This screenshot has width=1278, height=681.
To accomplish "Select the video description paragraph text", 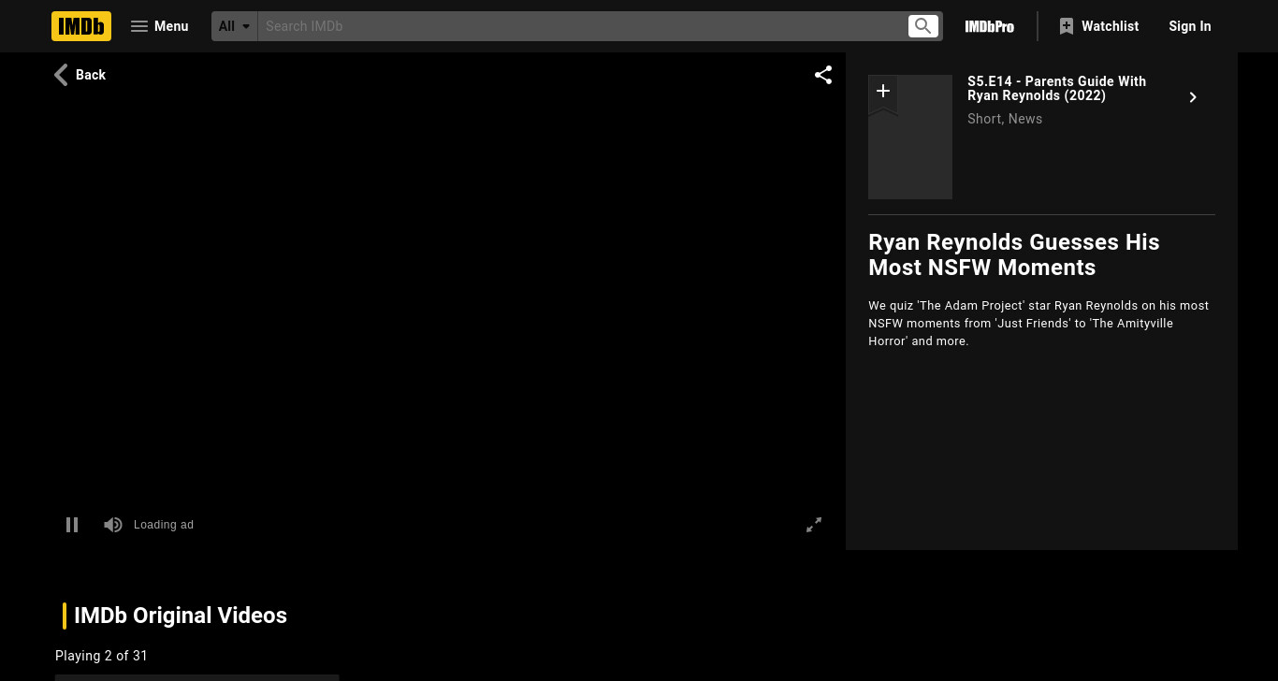I will tap(1038, 324).
